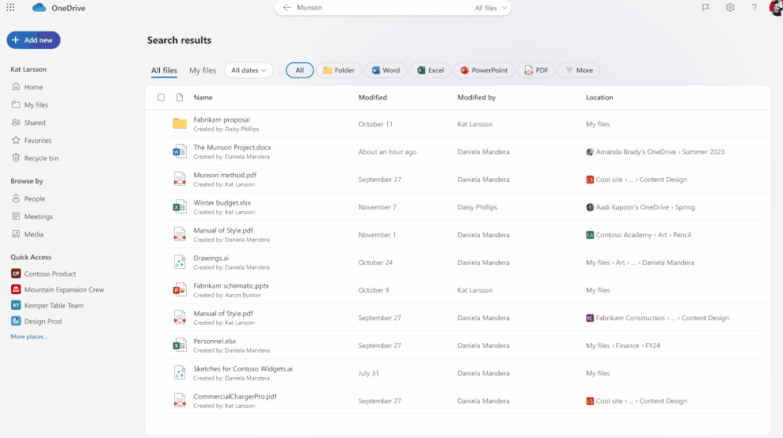Open the feedback flag icon
This screenshot has height=438, width=783.
pos(705,7)
